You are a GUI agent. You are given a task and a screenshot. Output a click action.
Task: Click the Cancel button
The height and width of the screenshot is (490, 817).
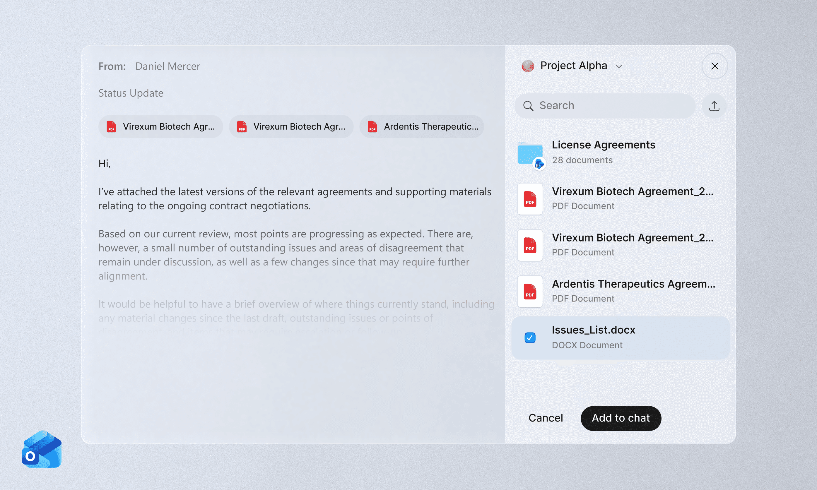click(x=546, y=418)
